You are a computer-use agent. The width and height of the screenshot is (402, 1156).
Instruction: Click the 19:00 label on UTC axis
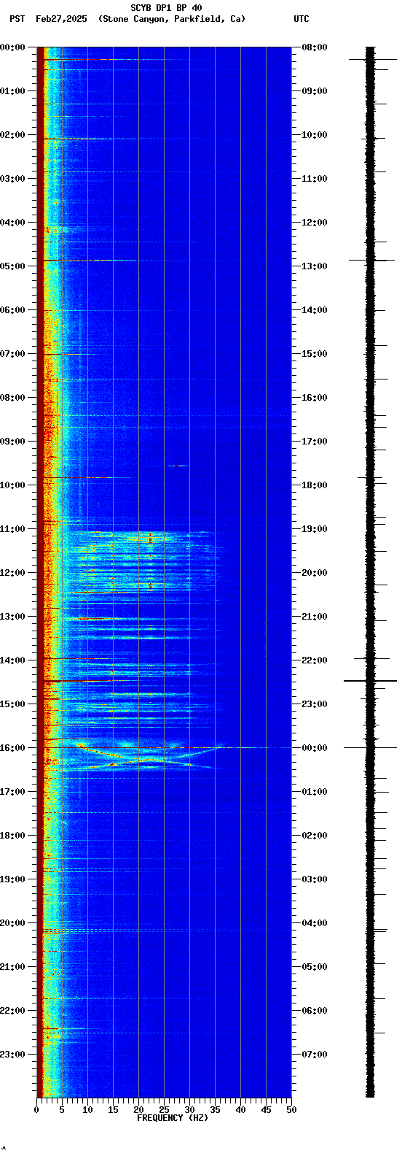(315, 529)
